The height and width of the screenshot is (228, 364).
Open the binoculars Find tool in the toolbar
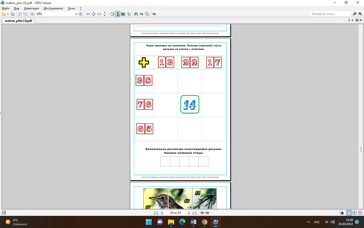[x=136, y=14]
